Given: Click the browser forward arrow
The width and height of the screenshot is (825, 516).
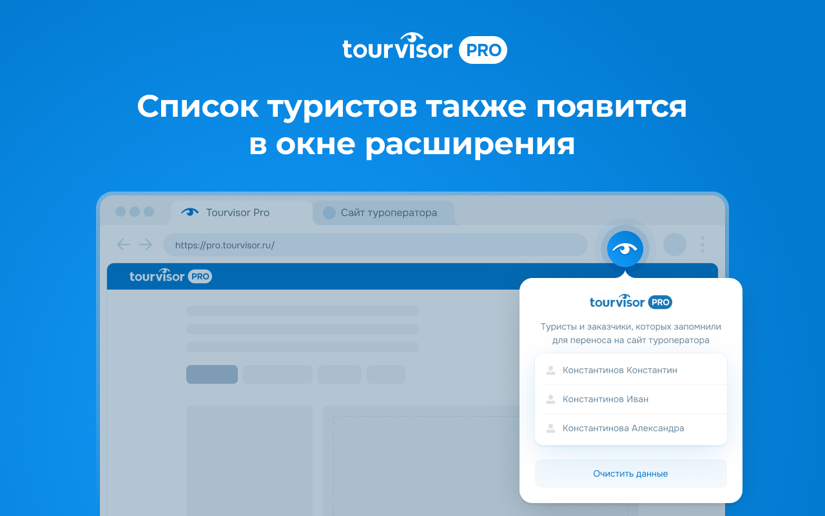Looking at the screenshot, I should point(146,244).
